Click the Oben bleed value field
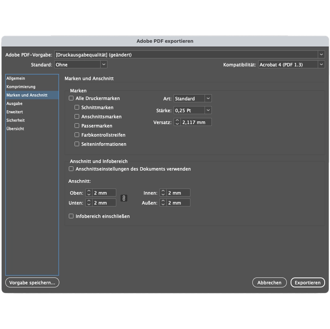Image resolution: width=330 pixels, height=329 pixels. click(x=104, y=193)
